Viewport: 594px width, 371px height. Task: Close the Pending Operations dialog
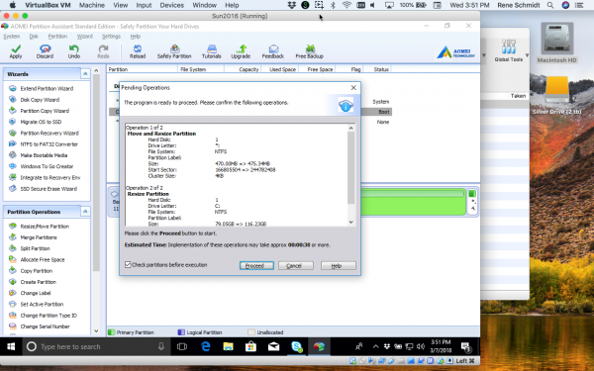pos(353,87)
